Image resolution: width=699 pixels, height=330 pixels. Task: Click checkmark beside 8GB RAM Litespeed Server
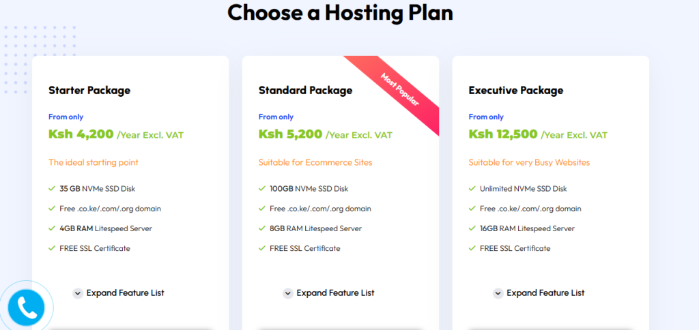click(x=262, y=228)
